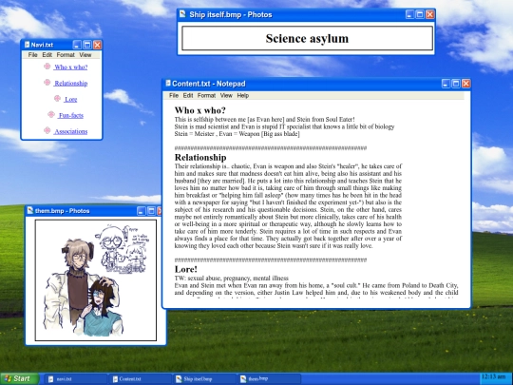
Task: Click the flower icon beside Lore link
Action: point(57,98)
